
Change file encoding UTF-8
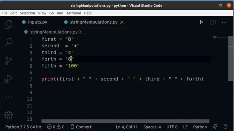(x=172, y=127)
